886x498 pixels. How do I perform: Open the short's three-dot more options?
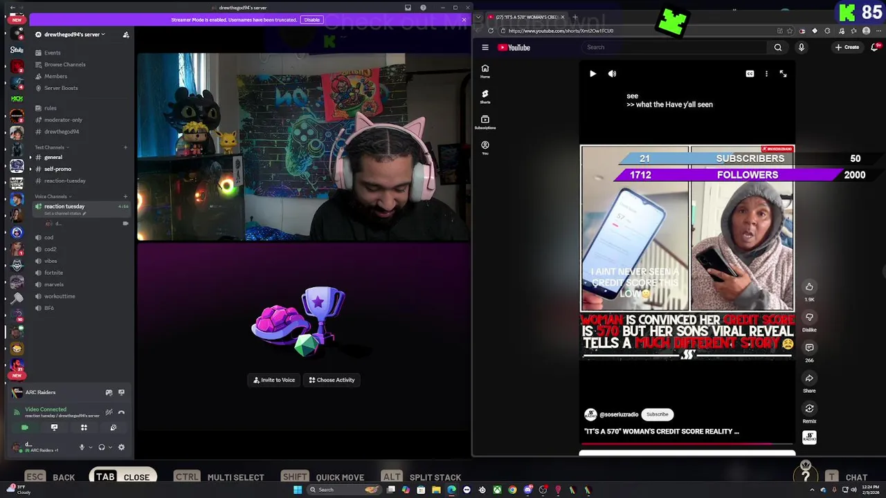(766, 73)
